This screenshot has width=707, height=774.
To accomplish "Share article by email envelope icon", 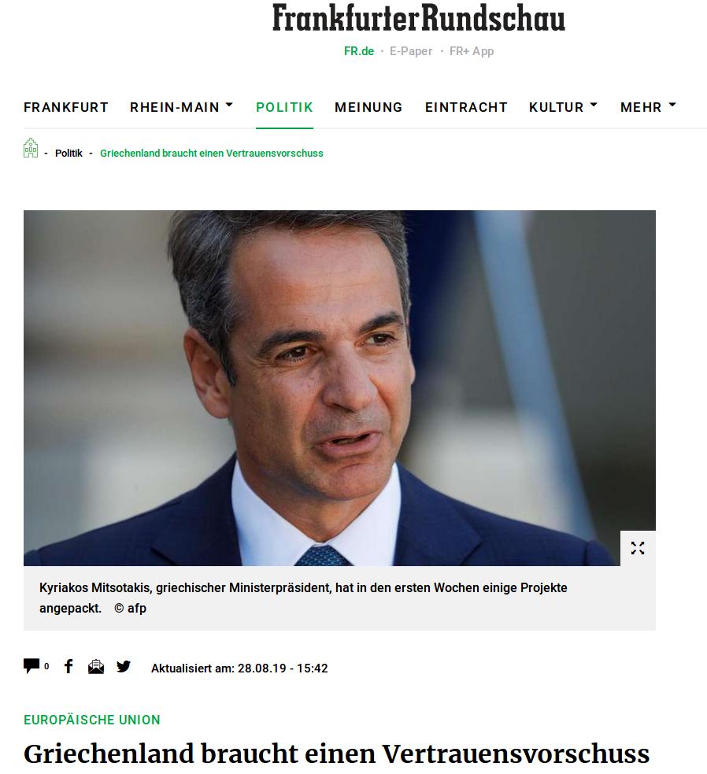I will 96,667.
